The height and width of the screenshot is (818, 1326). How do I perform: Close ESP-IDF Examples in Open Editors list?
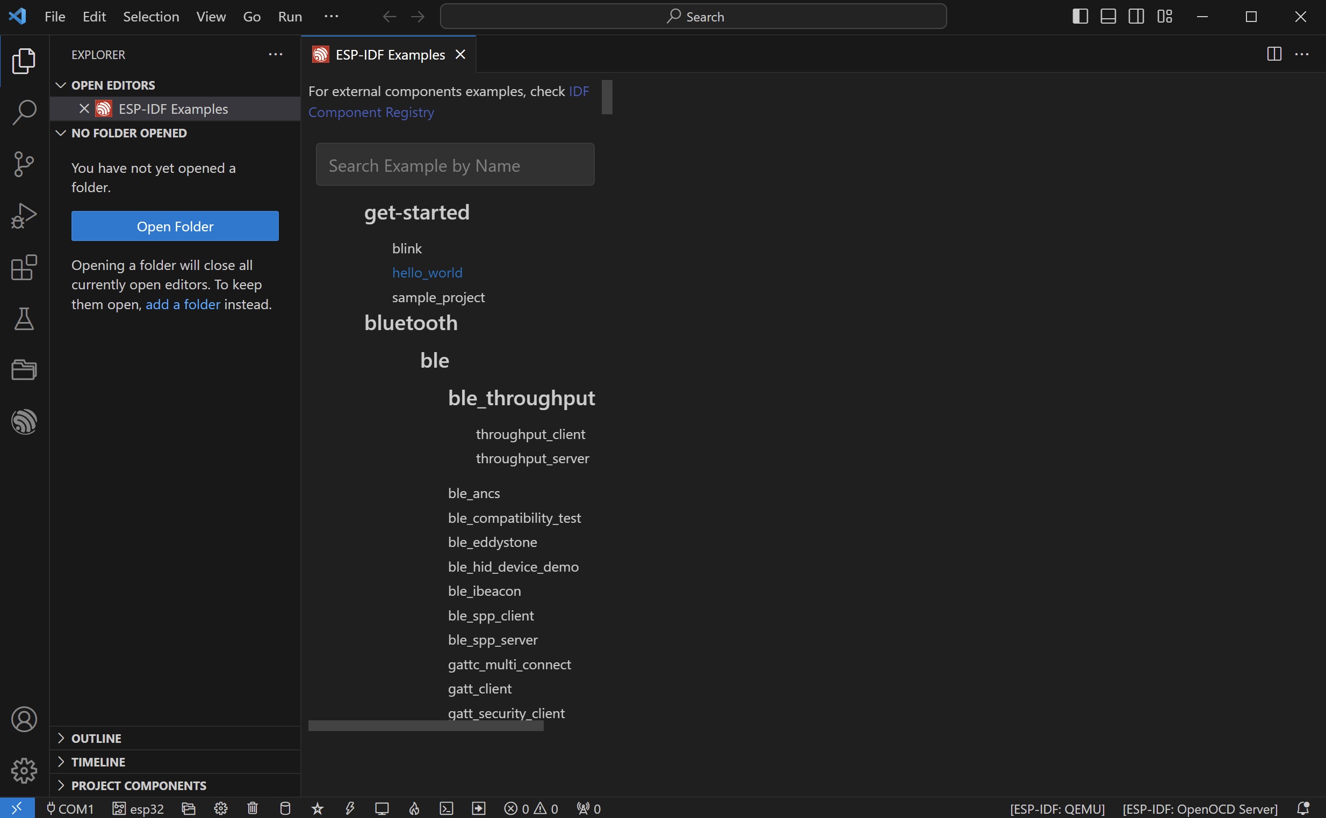point(84,109)
